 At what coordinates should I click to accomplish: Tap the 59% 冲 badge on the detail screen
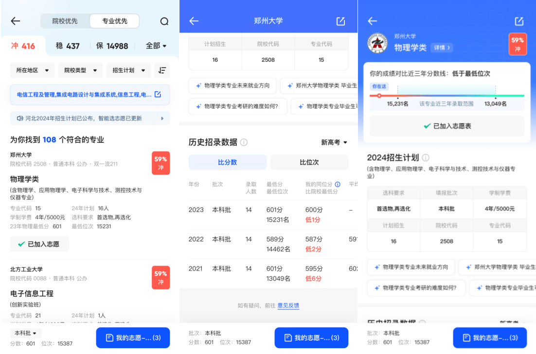tap(518, 44)
